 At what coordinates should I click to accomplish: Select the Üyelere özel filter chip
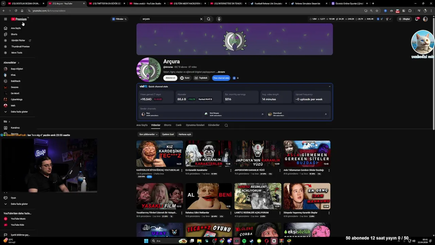coord(168,134)
